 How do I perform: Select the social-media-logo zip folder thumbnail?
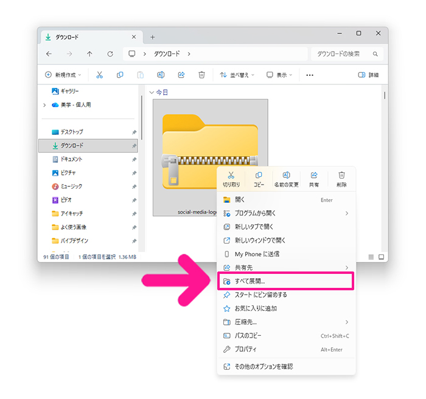click(x=211, y=157)
